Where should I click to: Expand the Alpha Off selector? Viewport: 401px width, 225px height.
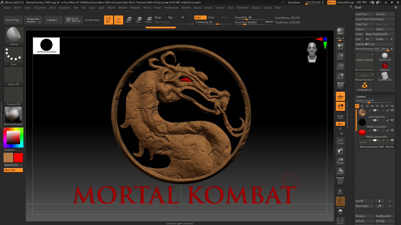[x=13, y=75]
